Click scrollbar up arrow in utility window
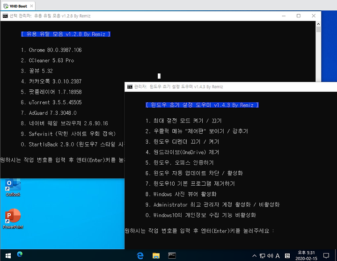337x261 pixels. tap(318, 24)
